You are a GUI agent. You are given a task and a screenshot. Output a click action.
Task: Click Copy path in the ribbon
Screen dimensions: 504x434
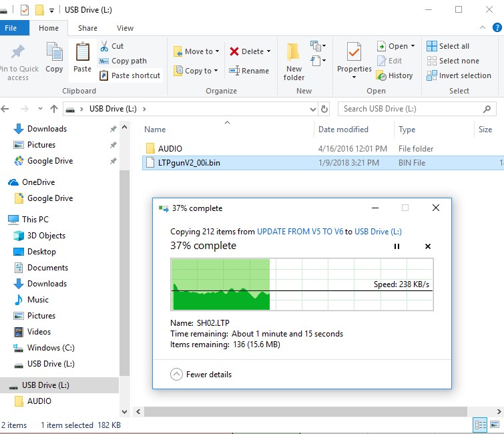tap(123, 61)
